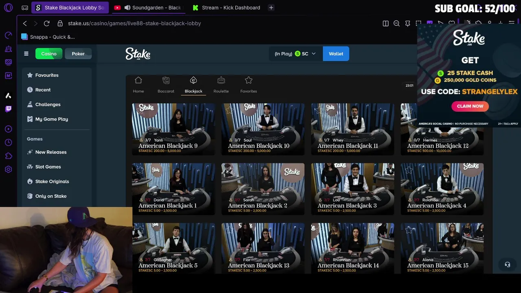Open Twitch from the browser sidebar
The image size is (521, 293).
point(8,109)
